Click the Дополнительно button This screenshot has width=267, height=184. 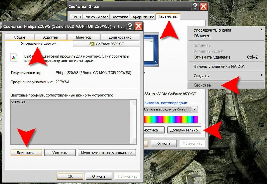[x=184, y=130]
